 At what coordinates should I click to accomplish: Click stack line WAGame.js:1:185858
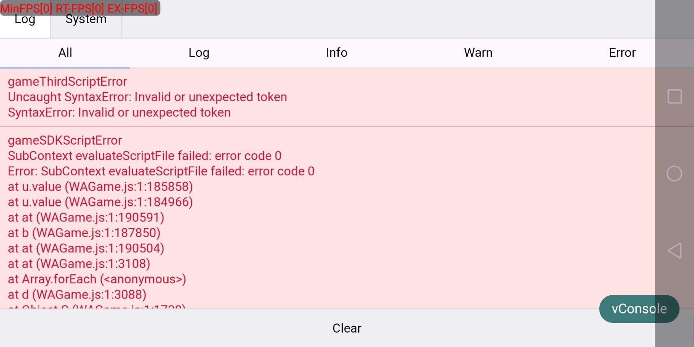click(100, 187)
